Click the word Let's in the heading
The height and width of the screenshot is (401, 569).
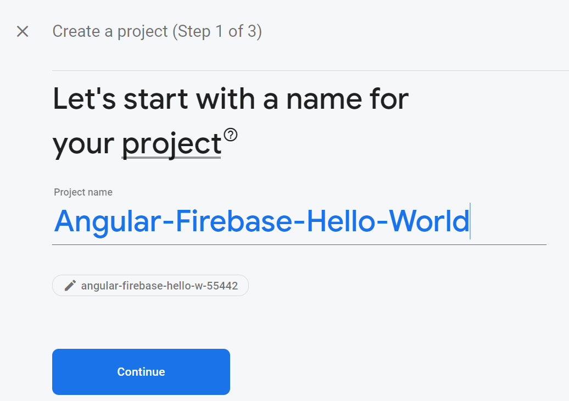pos(84,99)
